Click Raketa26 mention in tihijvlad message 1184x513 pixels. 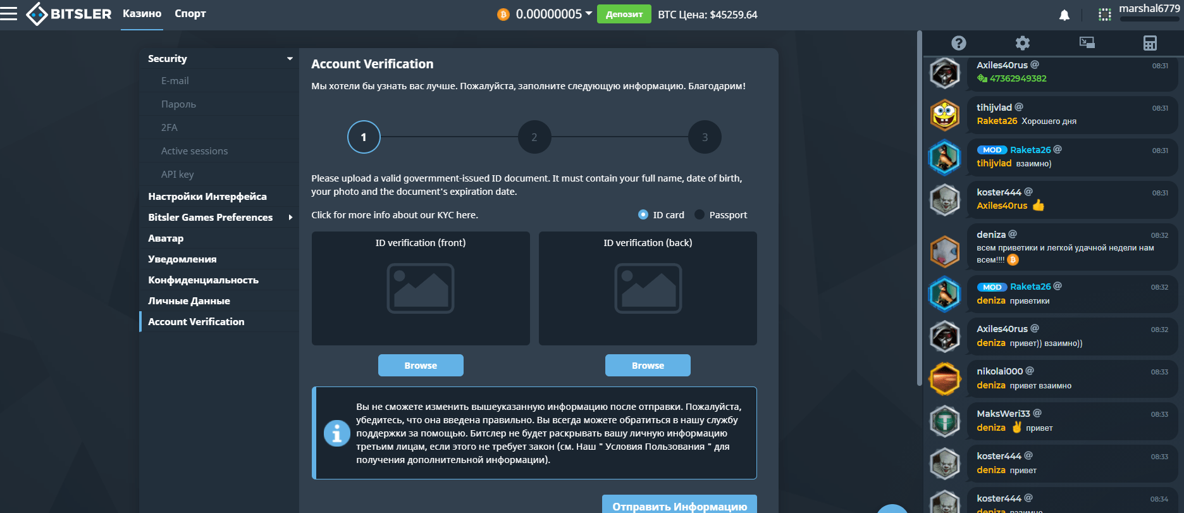(997, 121)
